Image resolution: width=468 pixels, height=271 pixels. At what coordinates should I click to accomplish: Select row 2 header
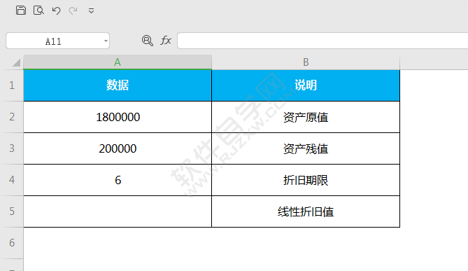point(12,117)
